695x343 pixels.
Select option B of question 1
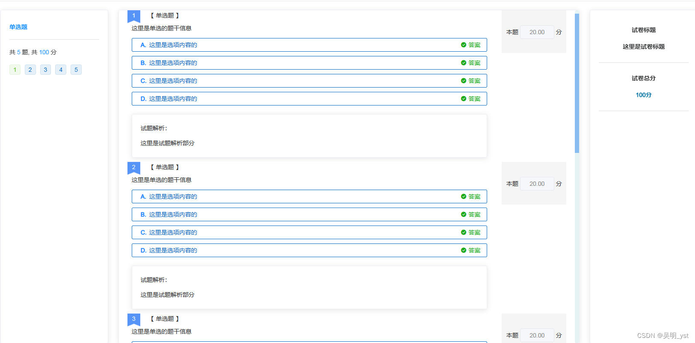point(309,63)
